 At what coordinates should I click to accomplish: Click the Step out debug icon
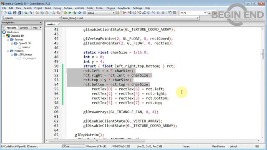click(144, 13)
